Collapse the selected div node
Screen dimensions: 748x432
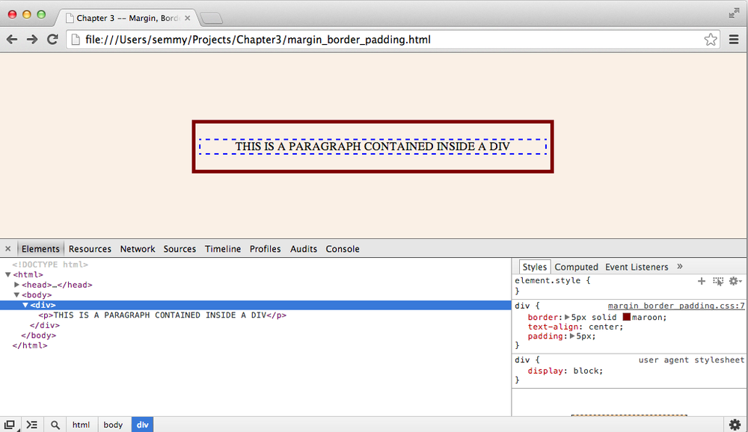(25, 305)
